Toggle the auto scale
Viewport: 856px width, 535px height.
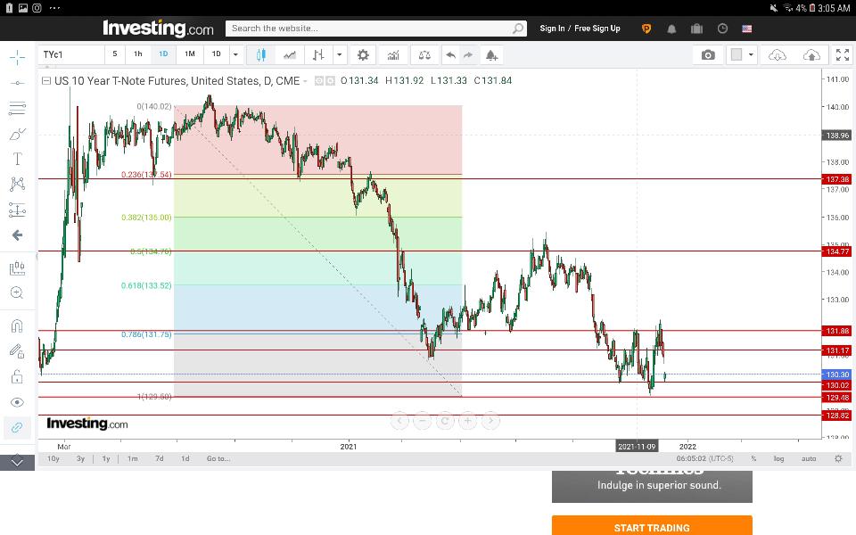(x=809, y=458)
